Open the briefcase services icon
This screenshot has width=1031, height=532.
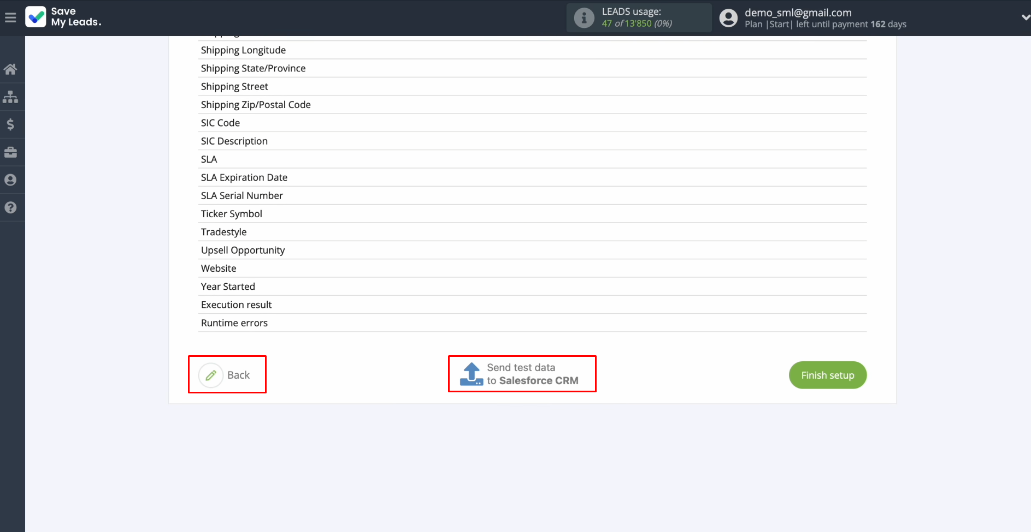click(10, 152)
